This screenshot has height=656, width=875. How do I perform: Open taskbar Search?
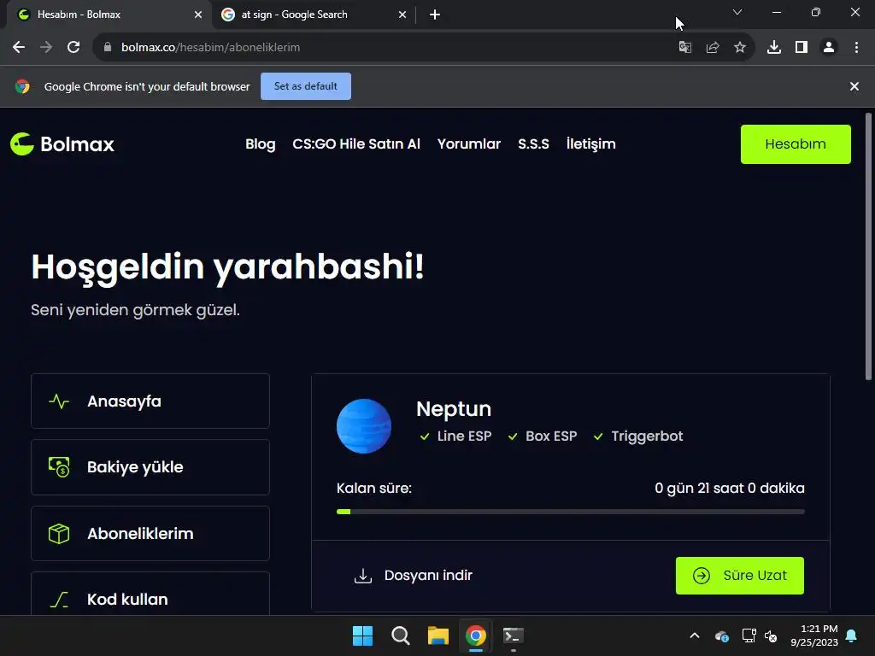[400, 635]
